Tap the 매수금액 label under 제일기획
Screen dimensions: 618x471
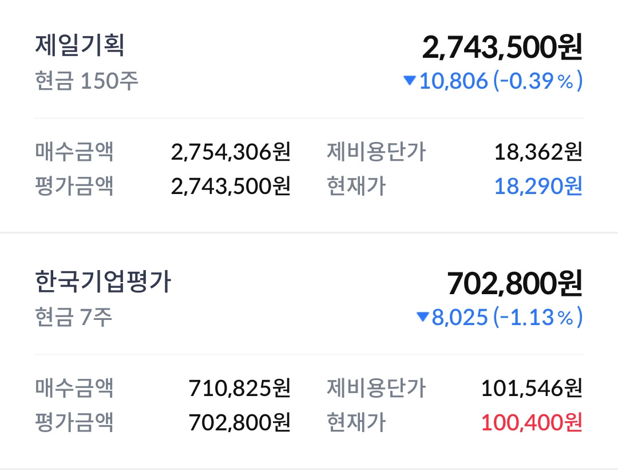74,152
